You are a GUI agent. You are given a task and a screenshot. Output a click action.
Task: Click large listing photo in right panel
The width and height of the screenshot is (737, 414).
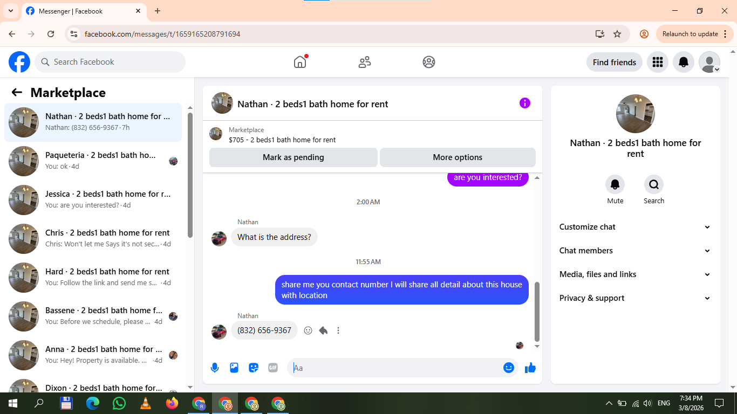636,114
